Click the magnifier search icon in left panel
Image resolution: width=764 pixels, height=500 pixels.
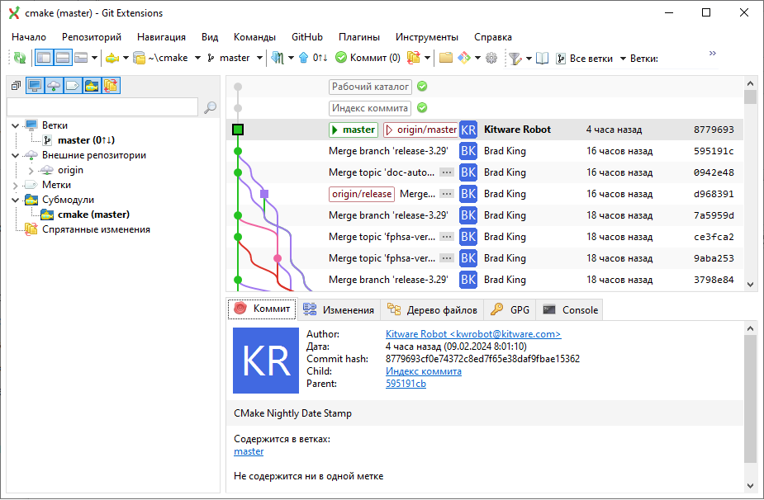(x=210, y=107)
